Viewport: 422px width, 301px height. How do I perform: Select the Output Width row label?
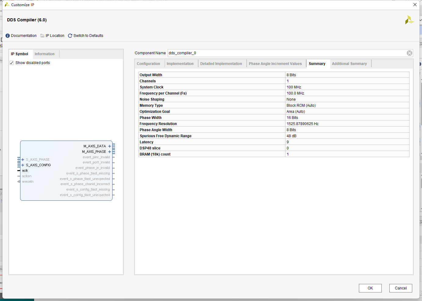point(151,75)
